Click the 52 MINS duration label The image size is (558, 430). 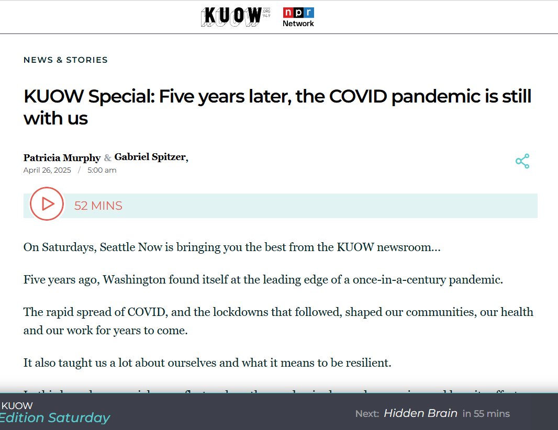tap(98, 206)
